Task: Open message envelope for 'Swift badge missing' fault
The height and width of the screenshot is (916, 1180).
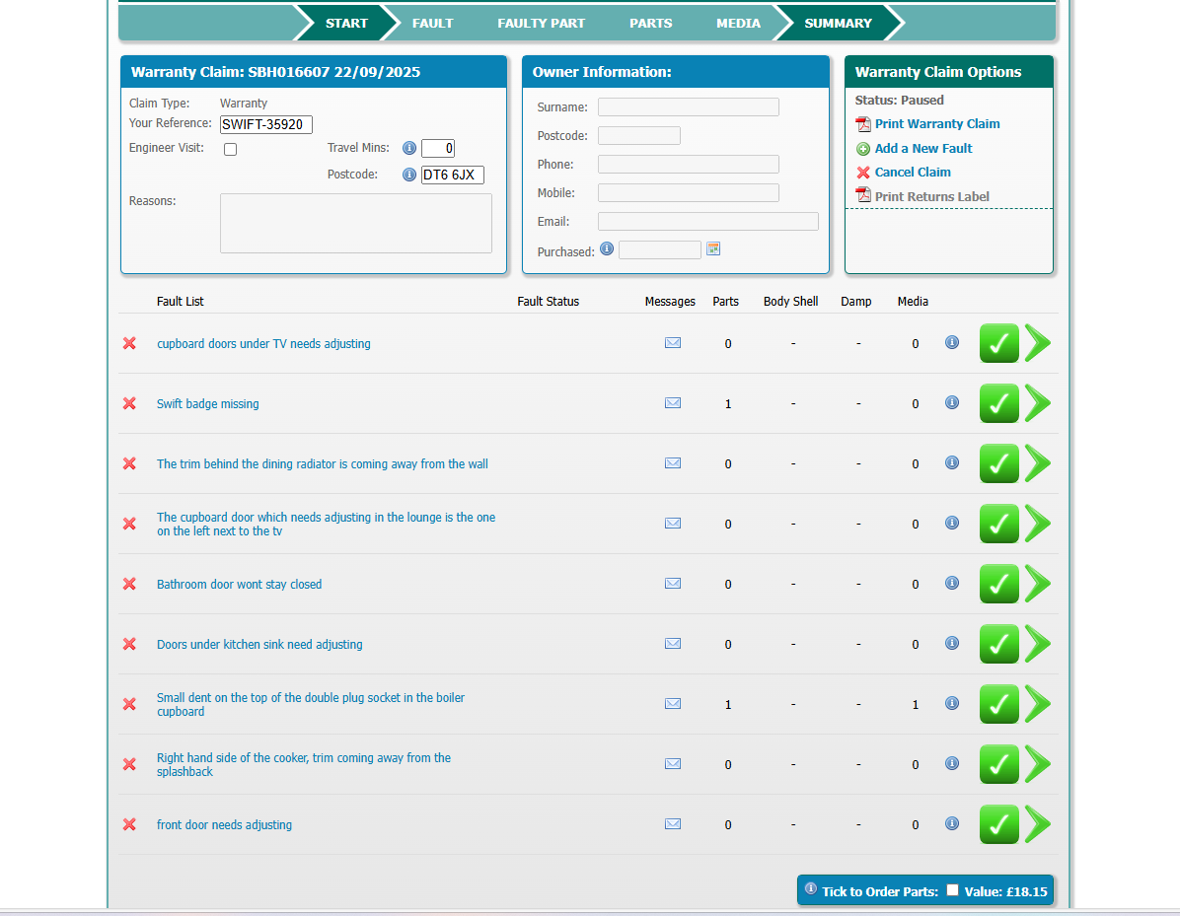Action: (x=673, y=403)
